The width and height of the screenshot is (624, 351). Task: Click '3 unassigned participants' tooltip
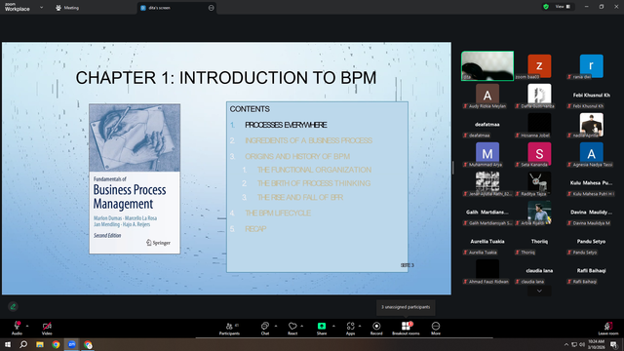406,307
